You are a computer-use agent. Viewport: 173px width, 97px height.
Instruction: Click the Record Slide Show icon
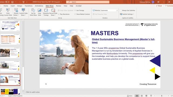[x=53, y=11]
